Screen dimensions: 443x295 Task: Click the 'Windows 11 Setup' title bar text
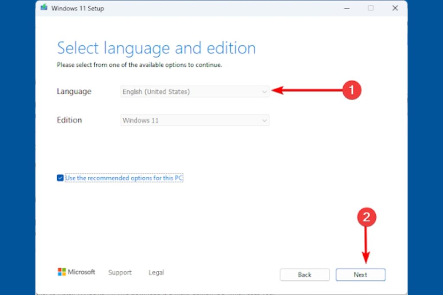tap(78, 9)
